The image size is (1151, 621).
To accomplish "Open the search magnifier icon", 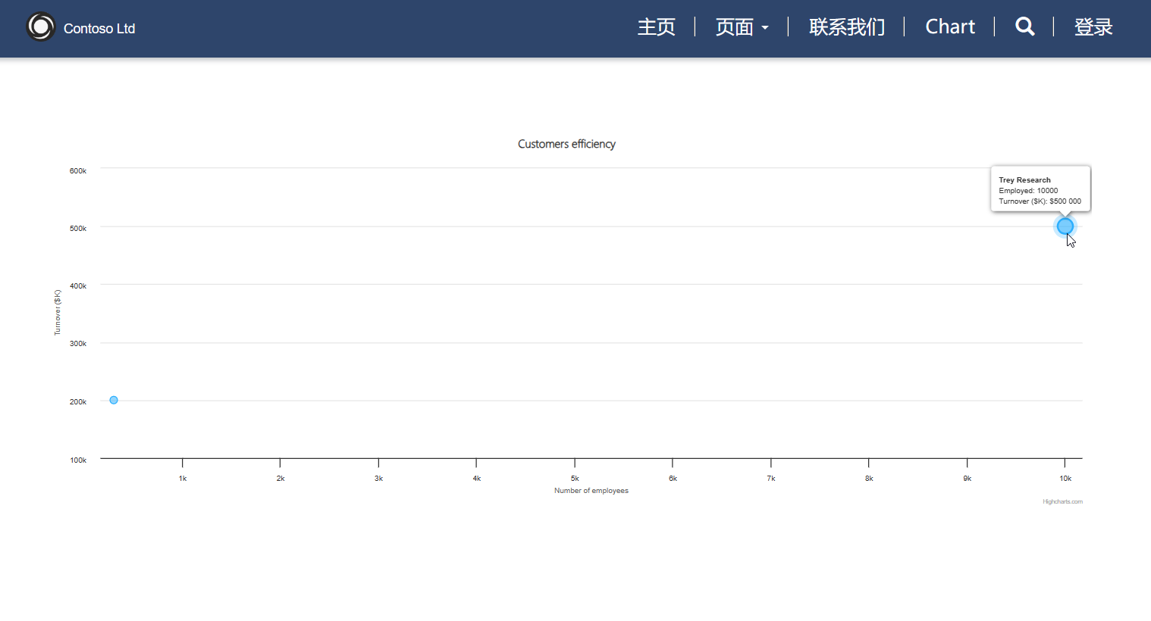I will point(1024,27).
